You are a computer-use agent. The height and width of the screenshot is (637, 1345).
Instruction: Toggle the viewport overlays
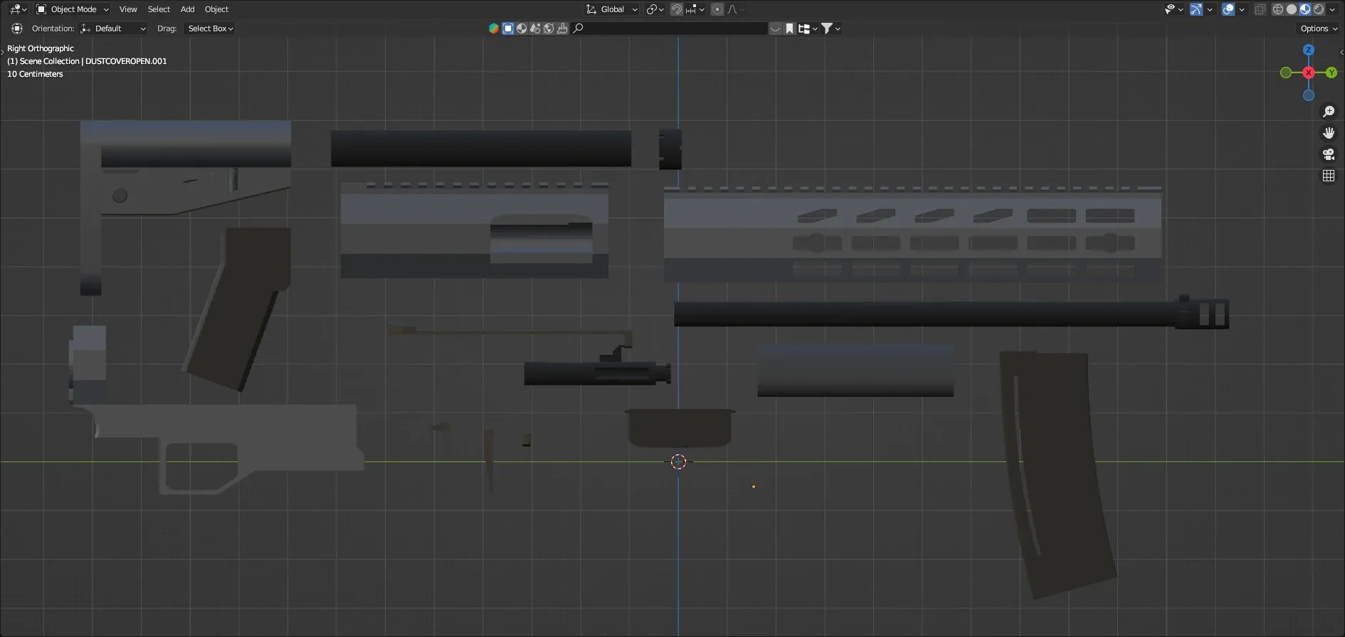1228,9
